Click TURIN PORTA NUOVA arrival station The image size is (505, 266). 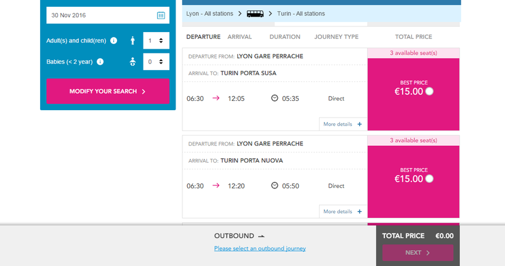click(x=251, y=161)
